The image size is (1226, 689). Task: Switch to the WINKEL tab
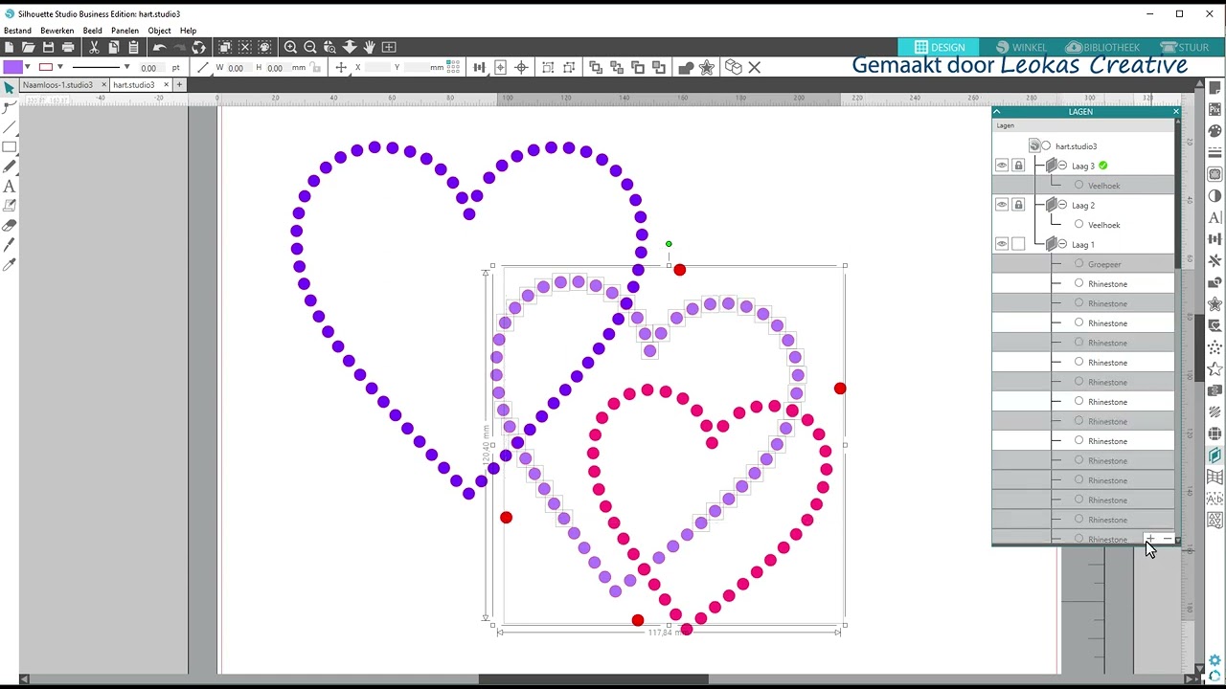[x=1021, y=47]
